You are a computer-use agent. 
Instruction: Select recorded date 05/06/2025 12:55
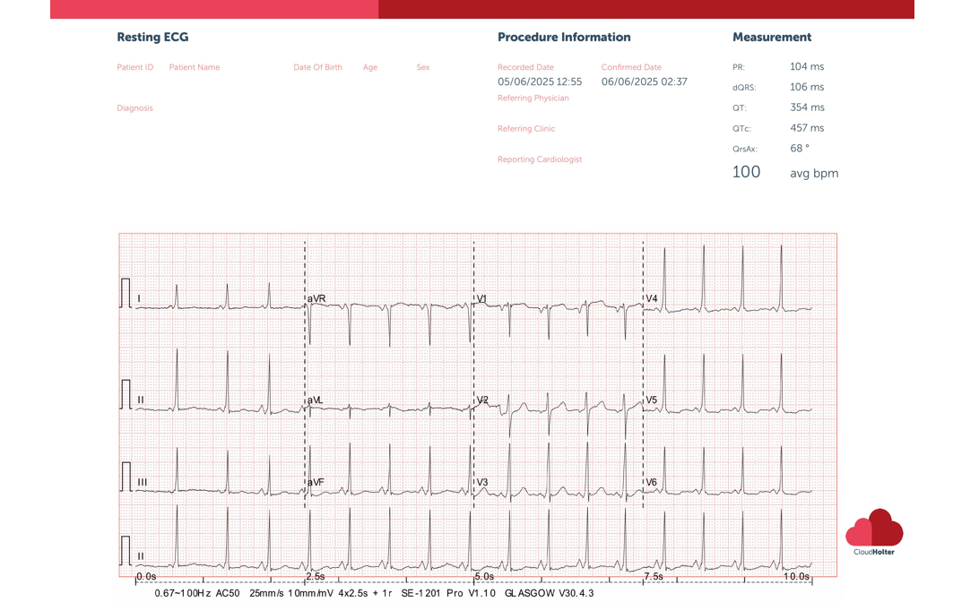tap(540, 82)
